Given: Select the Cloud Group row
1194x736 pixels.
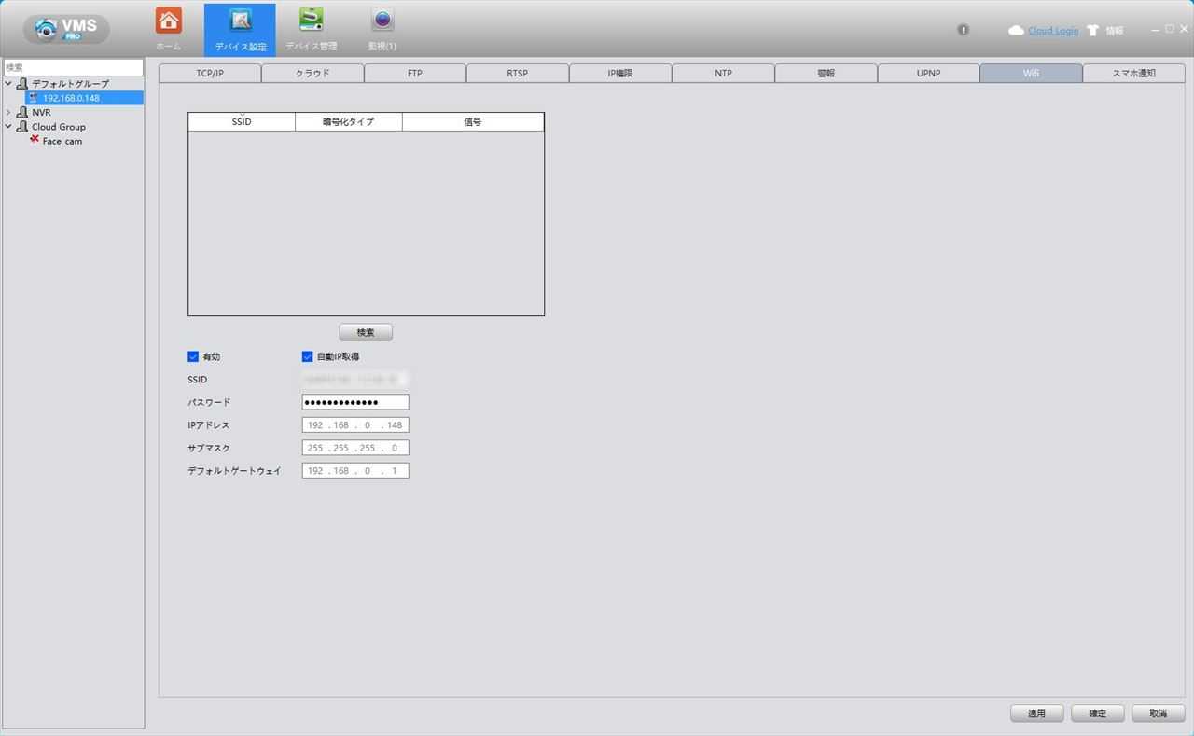Looking at the screenshot, I should click(59, 127).
